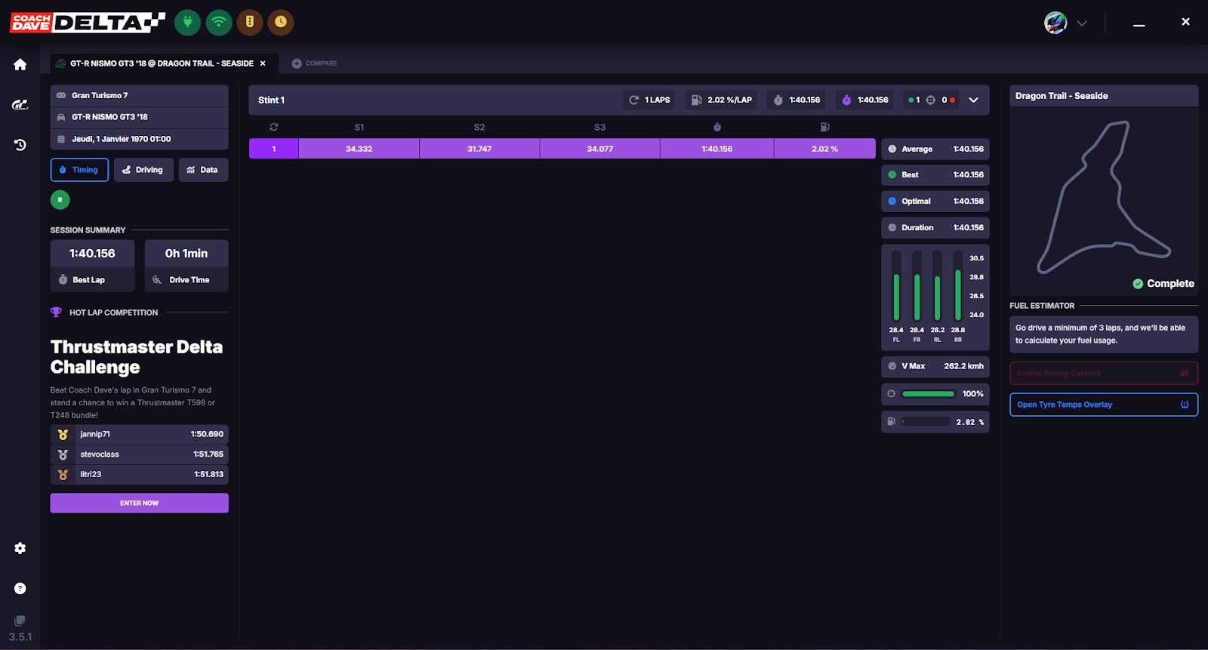Click the Hot Lap Competition trophy icon
The height and width of the screenshot is (650, 1208).
tap(56, 312)
